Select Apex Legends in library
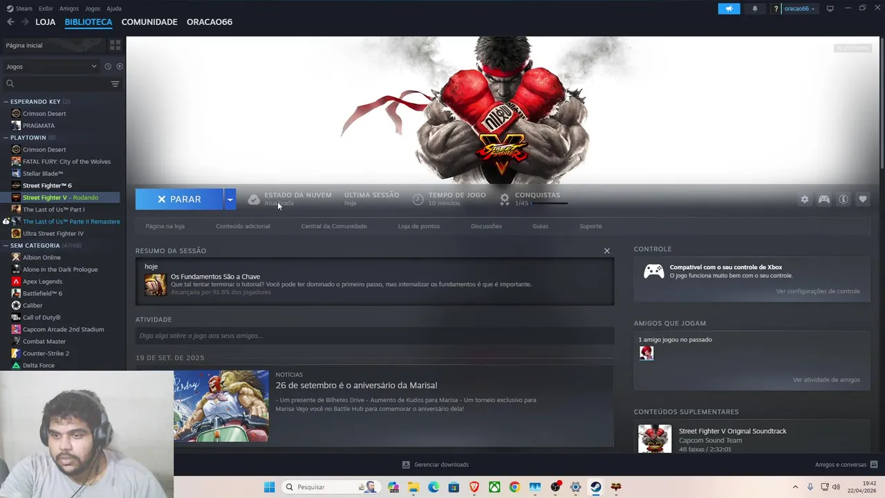This screenshot has height=498, width=885. coord(42,282)
